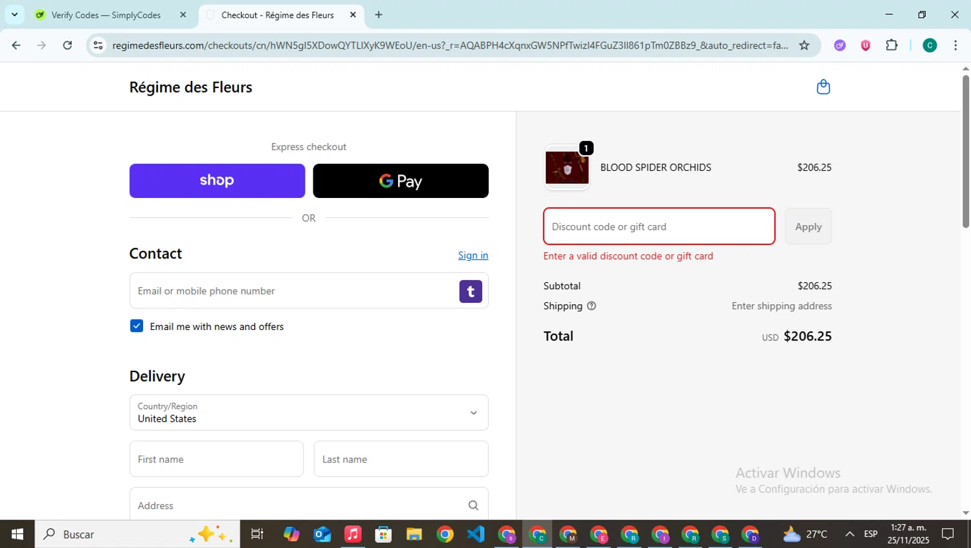This screenshot has width=971, height=548.
Task: Open File Explorer from the taskbar
Action: click(x=414, y=534)
